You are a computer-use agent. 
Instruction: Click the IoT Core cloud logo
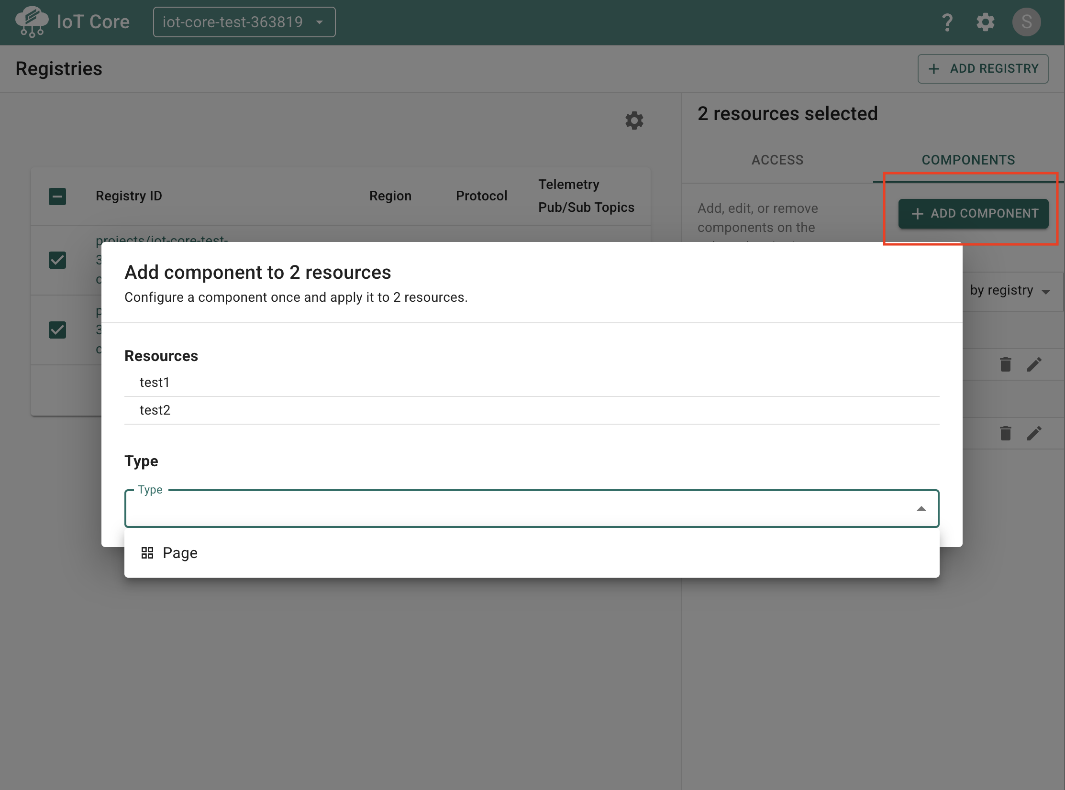coord(32,22)
